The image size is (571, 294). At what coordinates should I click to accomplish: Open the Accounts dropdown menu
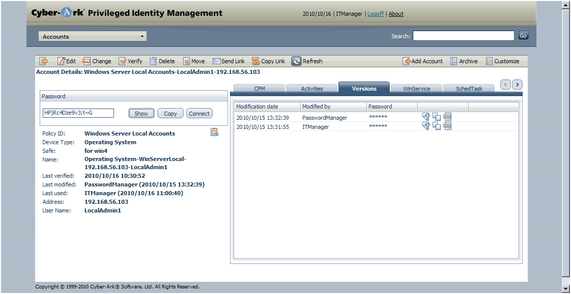93,37
